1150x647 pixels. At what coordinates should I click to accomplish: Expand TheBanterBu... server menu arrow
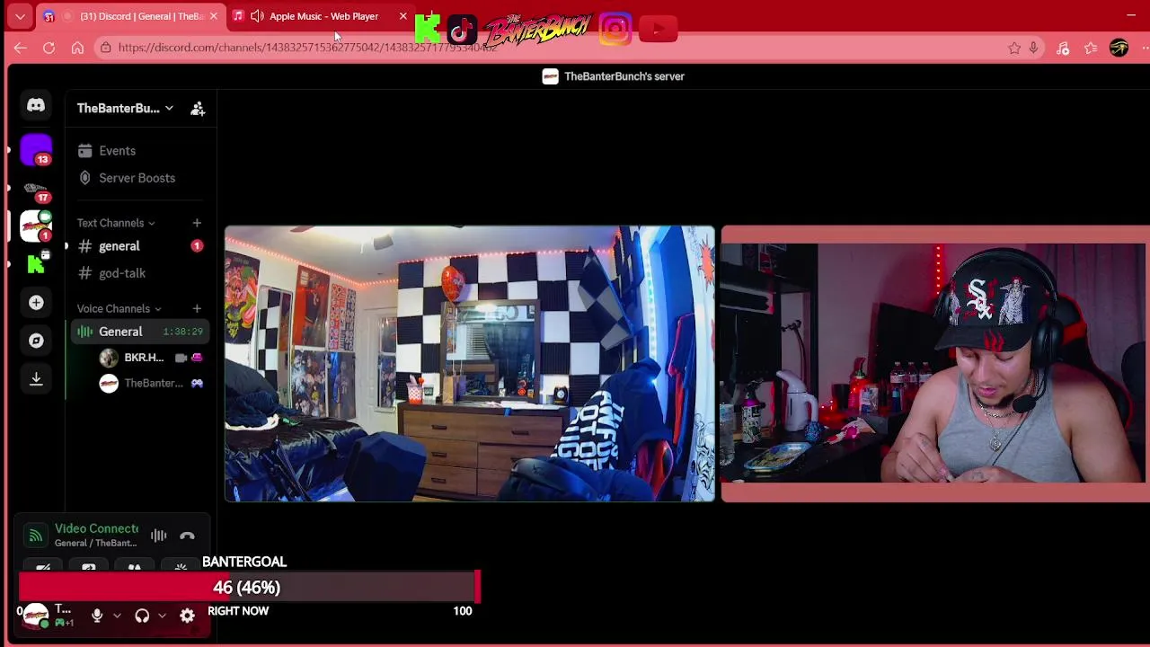pyautogui.click(x=169, y=109)
